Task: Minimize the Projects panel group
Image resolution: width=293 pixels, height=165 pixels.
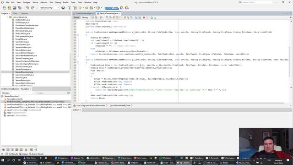Action: [69, 13]
